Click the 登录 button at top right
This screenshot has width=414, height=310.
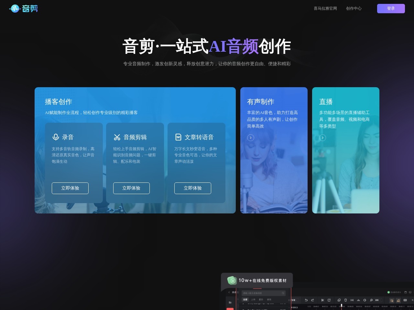click(391, 8)
